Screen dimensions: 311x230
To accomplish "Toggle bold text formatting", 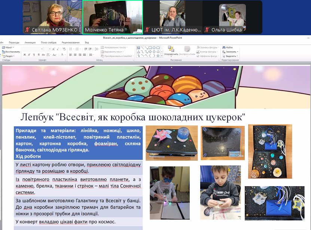I will [24, 55].
